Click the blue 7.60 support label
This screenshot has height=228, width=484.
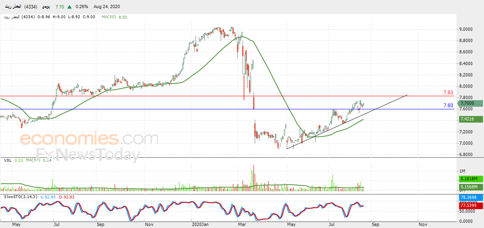coord(448,106)
